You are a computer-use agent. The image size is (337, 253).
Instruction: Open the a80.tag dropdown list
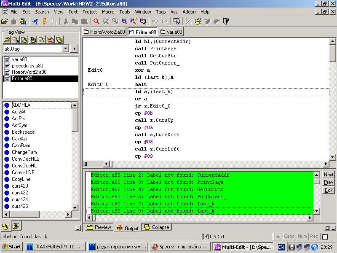65,49
